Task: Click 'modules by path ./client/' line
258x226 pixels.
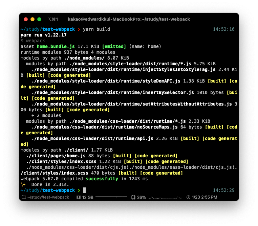Action: [x=67, y=150]
